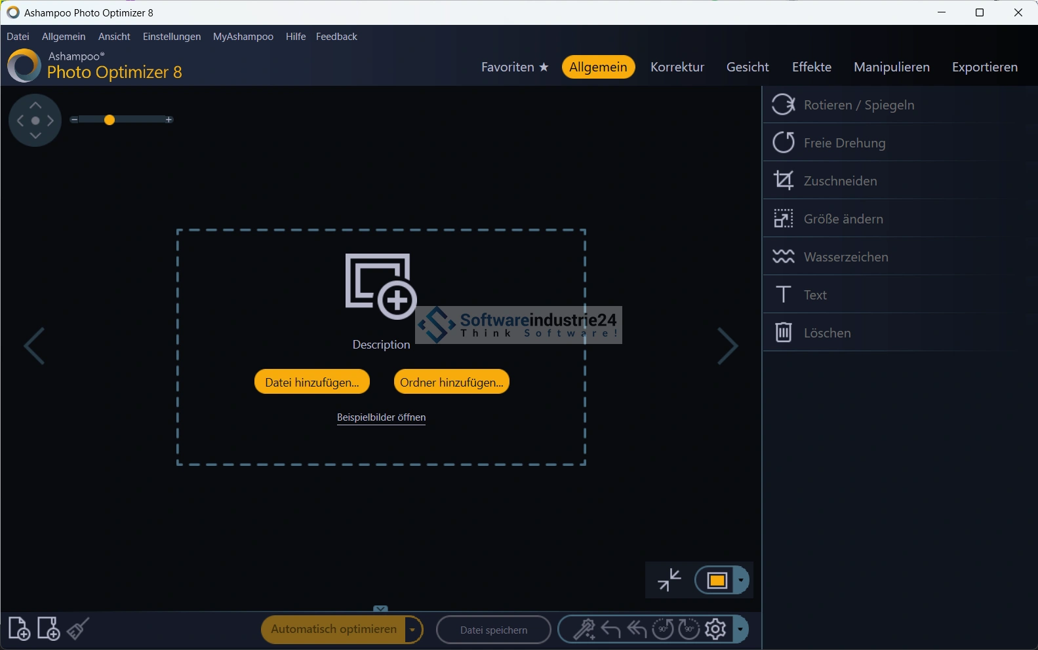
Task: Click the rotate 90° left icon
Action: click(x=663, y=630)
